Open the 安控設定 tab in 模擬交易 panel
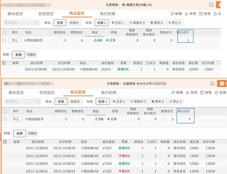 [46, 14]
